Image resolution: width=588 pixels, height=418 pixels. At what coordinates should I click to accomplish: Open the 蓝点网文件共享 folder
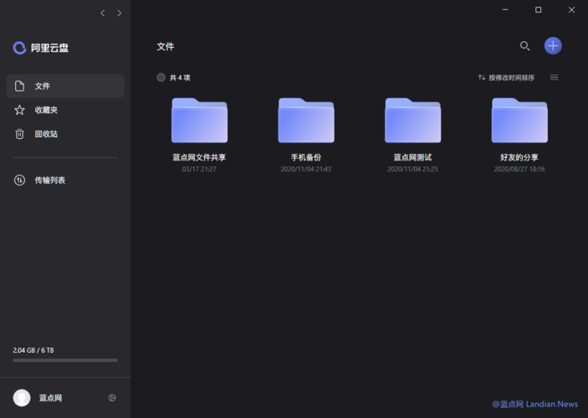coord(200,120)
